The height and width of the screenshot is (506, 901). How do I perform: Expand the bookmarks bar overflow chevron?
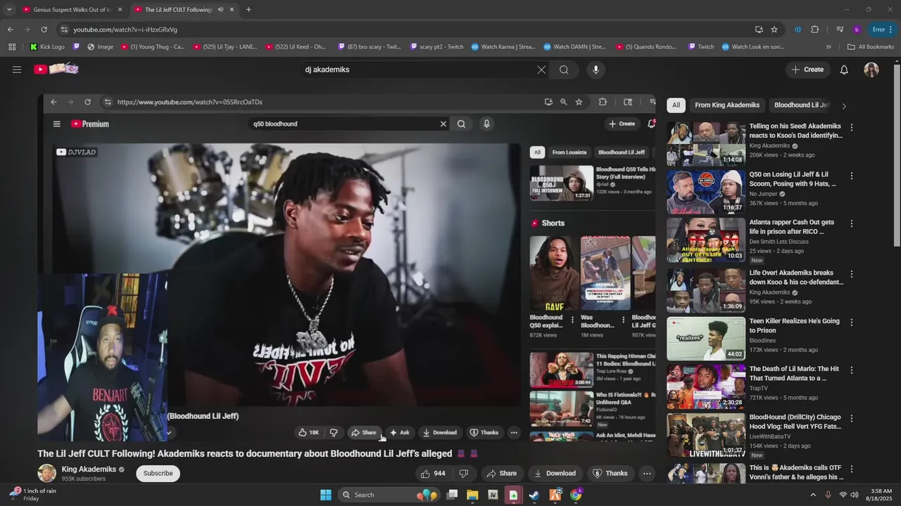(828, 47)
